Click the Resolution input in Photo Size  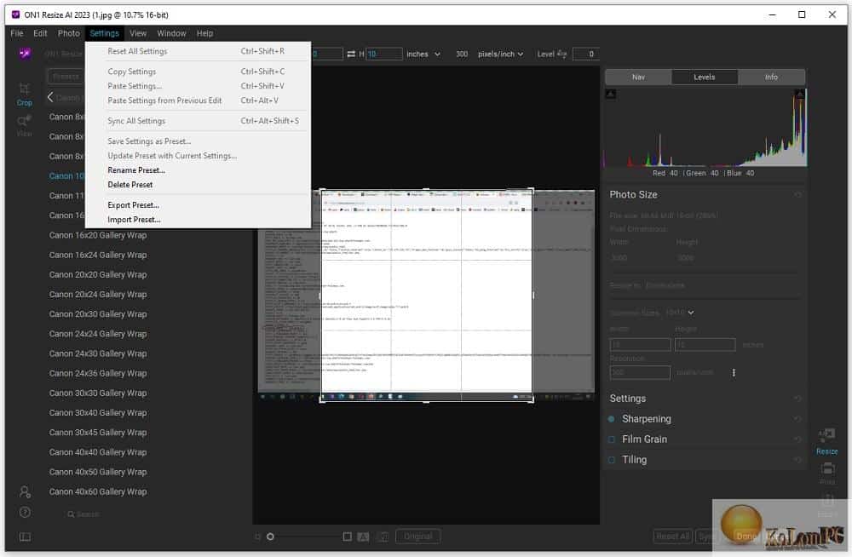640,372
